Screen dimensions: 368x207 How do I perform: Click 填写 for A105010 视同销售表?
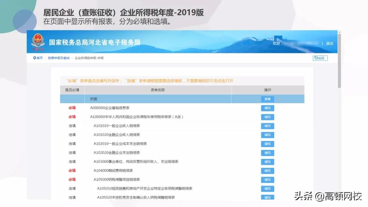point(267,189)
